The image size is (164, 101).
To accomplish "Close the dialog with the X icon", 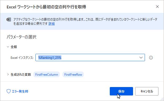I will [157, 7].
